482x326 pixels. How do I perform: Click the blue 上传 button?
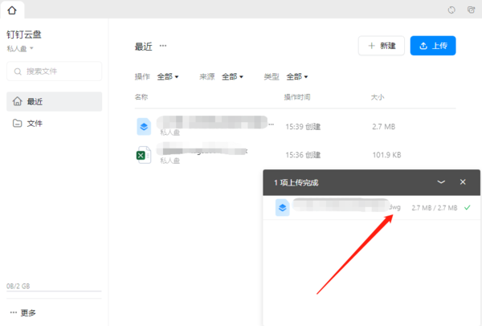click(x=433, y=46)
